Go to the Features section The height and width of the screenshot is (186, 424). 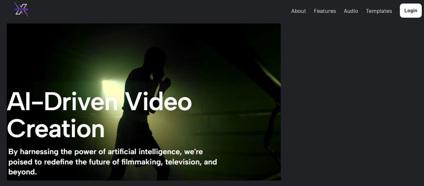325,11
